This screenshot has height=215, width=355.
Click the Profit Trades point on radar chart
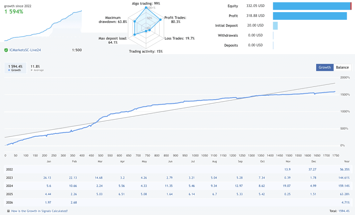pyautogui.click(x=161, y=20)
